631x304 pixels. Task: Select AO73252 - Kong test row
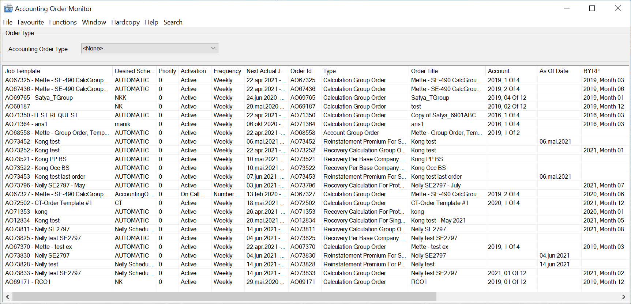click(316, 150)
